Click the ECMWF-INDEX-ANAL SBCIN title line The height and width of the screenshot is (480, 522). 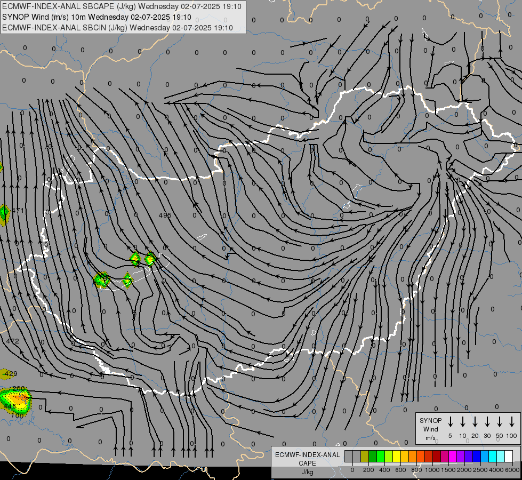[x=117, y=28]
